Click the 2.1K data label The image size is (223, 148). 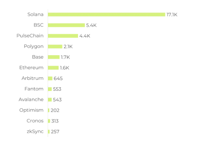(68, 47)
